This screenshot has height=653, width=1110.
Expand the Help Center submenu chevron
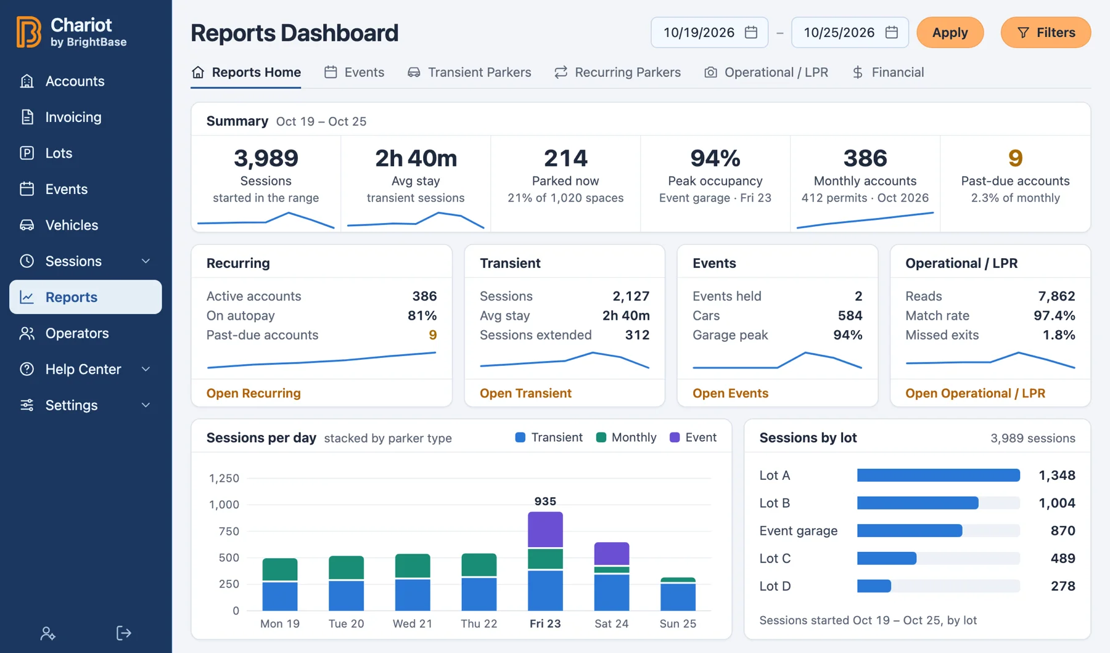point(146,369)
